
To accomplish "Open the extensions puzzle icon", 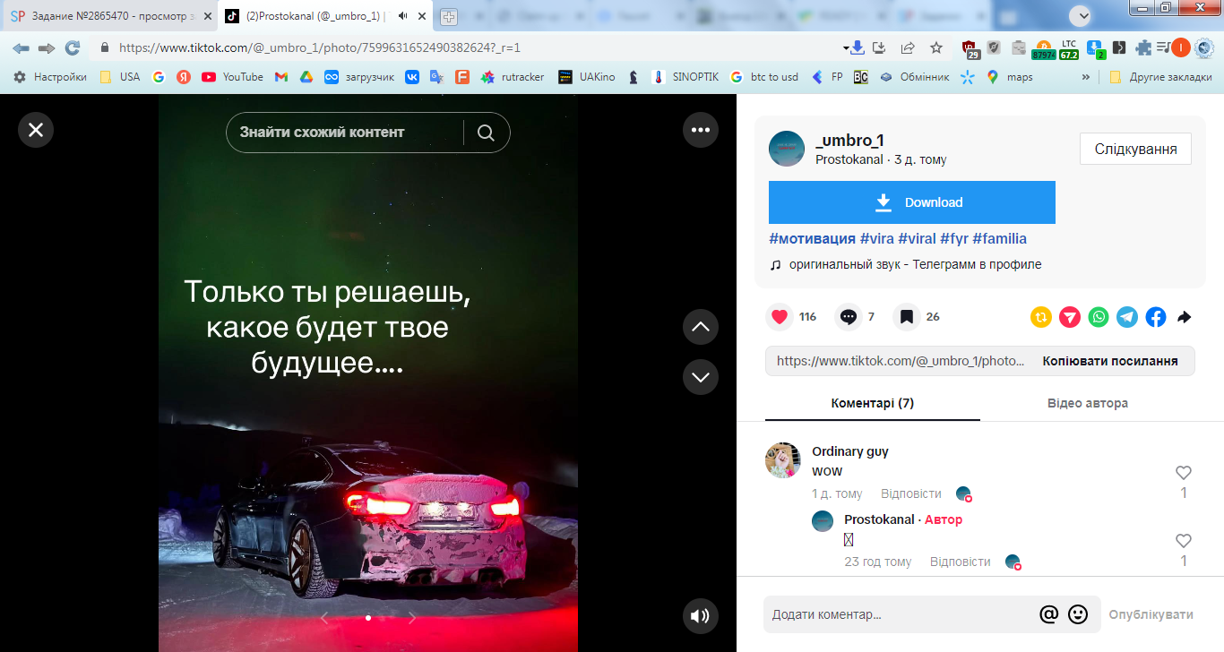I will pos(1143,47).
